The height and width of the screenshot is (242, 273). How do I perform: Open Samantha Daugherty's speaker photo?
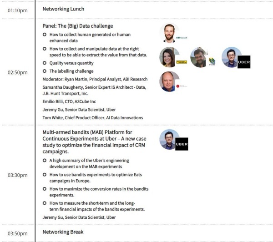click(x=169, y=57)
